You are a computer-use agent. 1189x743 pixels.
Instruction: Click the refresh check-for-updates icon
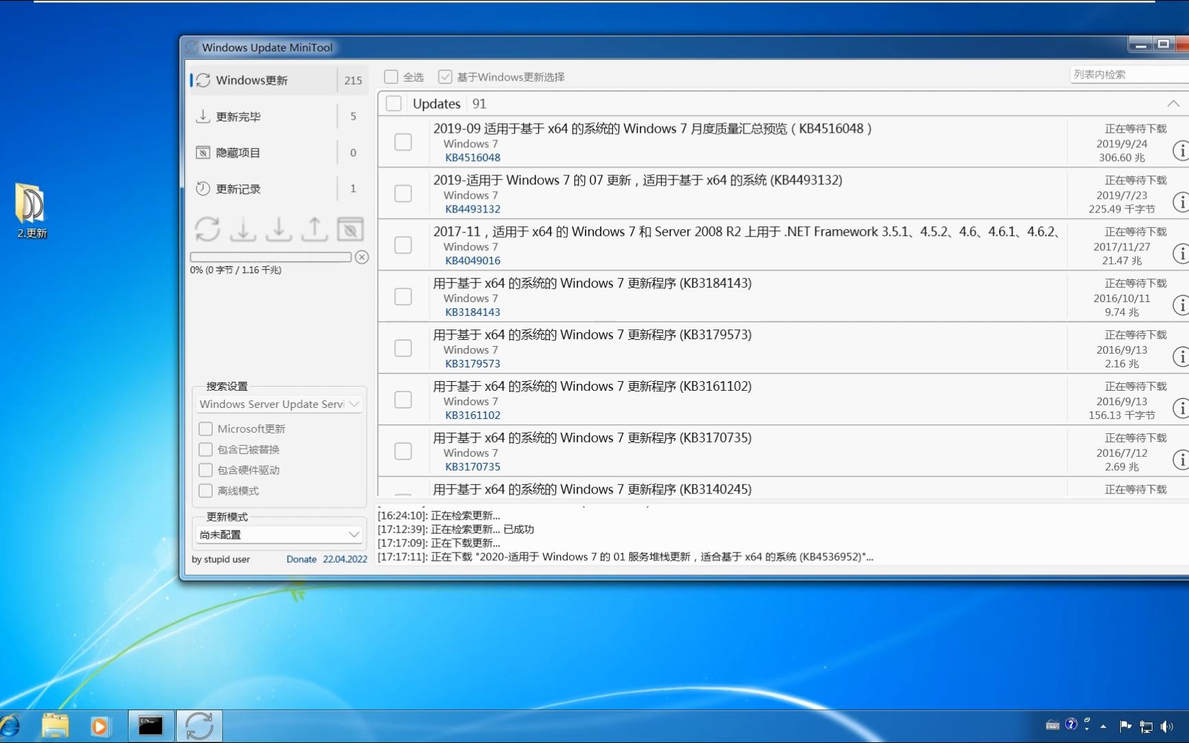point(207,229)
